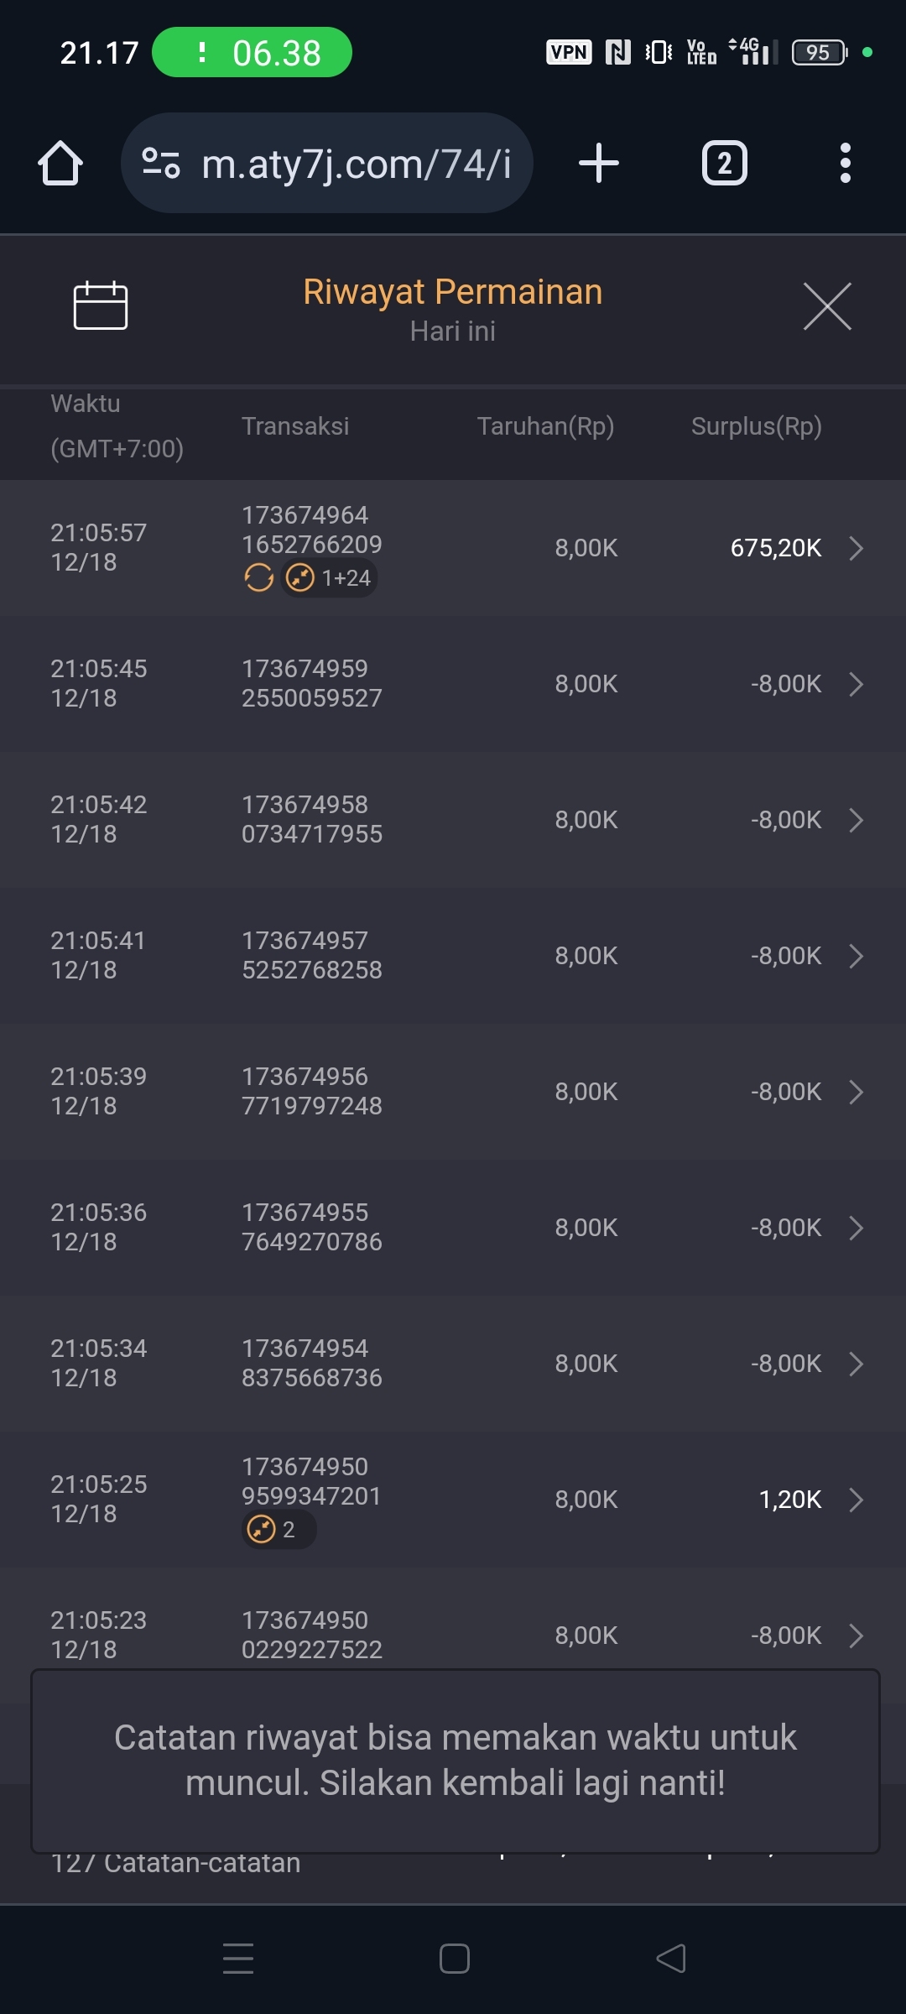
Task: Tap the browser home icon
Action: 60,163
